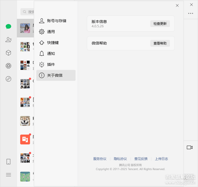The image size is (198, 187).
Task: Select 关于微信 settings section
Action: click(x=56, y=75)
